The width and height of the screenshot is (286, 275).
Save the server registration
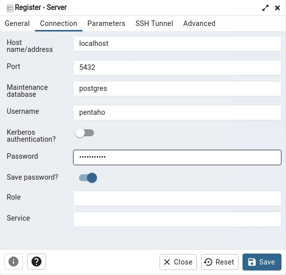[262, 262]
